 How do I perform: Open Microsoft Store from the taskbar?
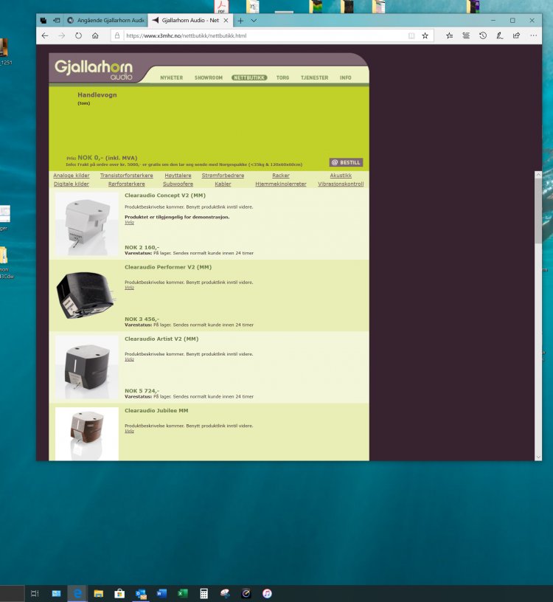119,594
